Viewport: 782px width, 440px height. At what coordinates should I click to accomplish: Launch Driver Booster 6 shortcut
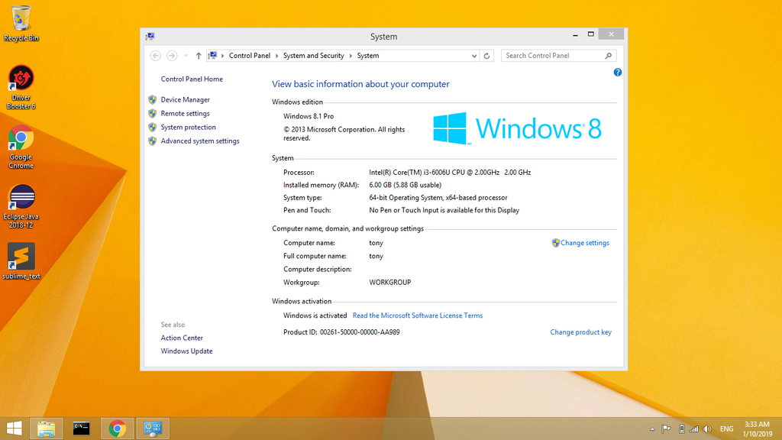(x=21, y=87)
